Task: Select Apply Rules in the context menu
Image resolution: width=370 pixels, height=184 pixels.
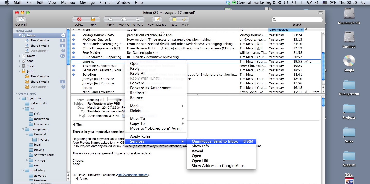Action: (x=155, y=136)
